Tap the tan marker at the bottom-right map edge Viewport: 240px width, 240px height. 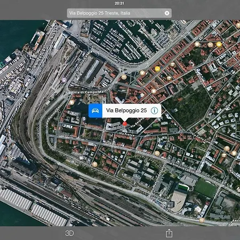click(202, 220)
